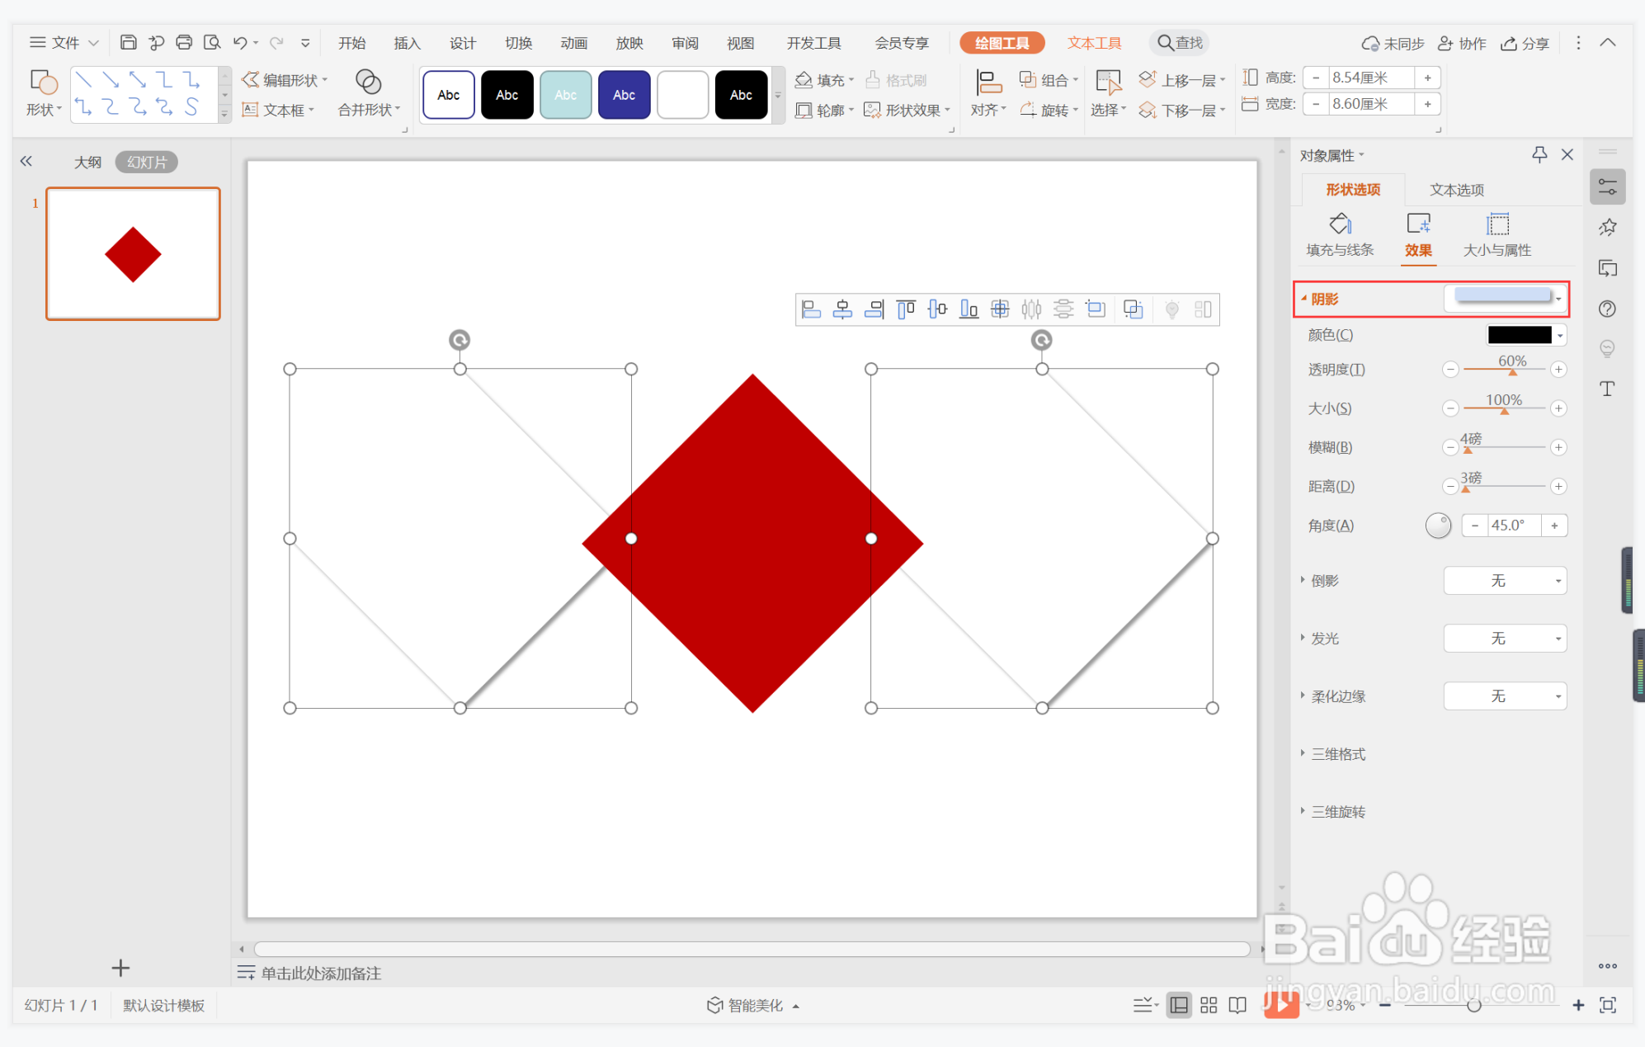Click the print icon in quick access bar
1645x1047 pixels.
184,42
